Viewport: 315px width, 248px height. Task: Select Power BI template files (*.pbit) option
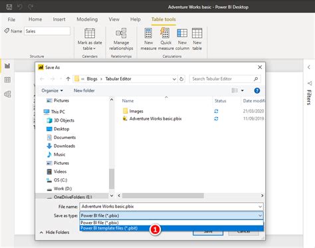click(171, 228)
